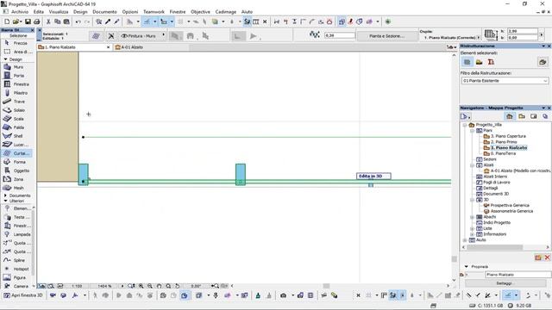
Task: Click the Mappa Progetto navigator icon
Action: (510, 116)
